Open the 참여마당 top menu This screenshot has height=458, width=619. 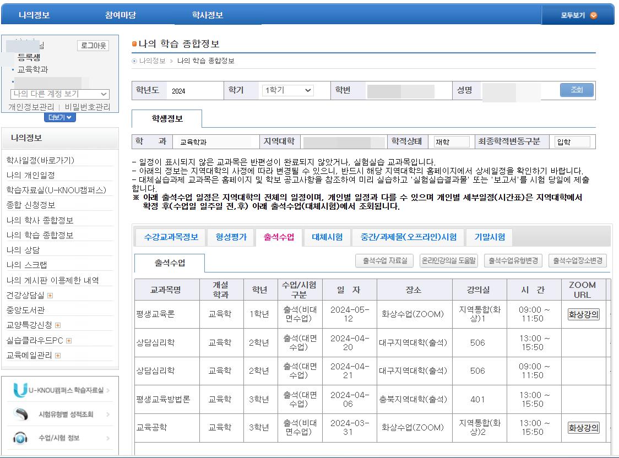tap(121, 15)
